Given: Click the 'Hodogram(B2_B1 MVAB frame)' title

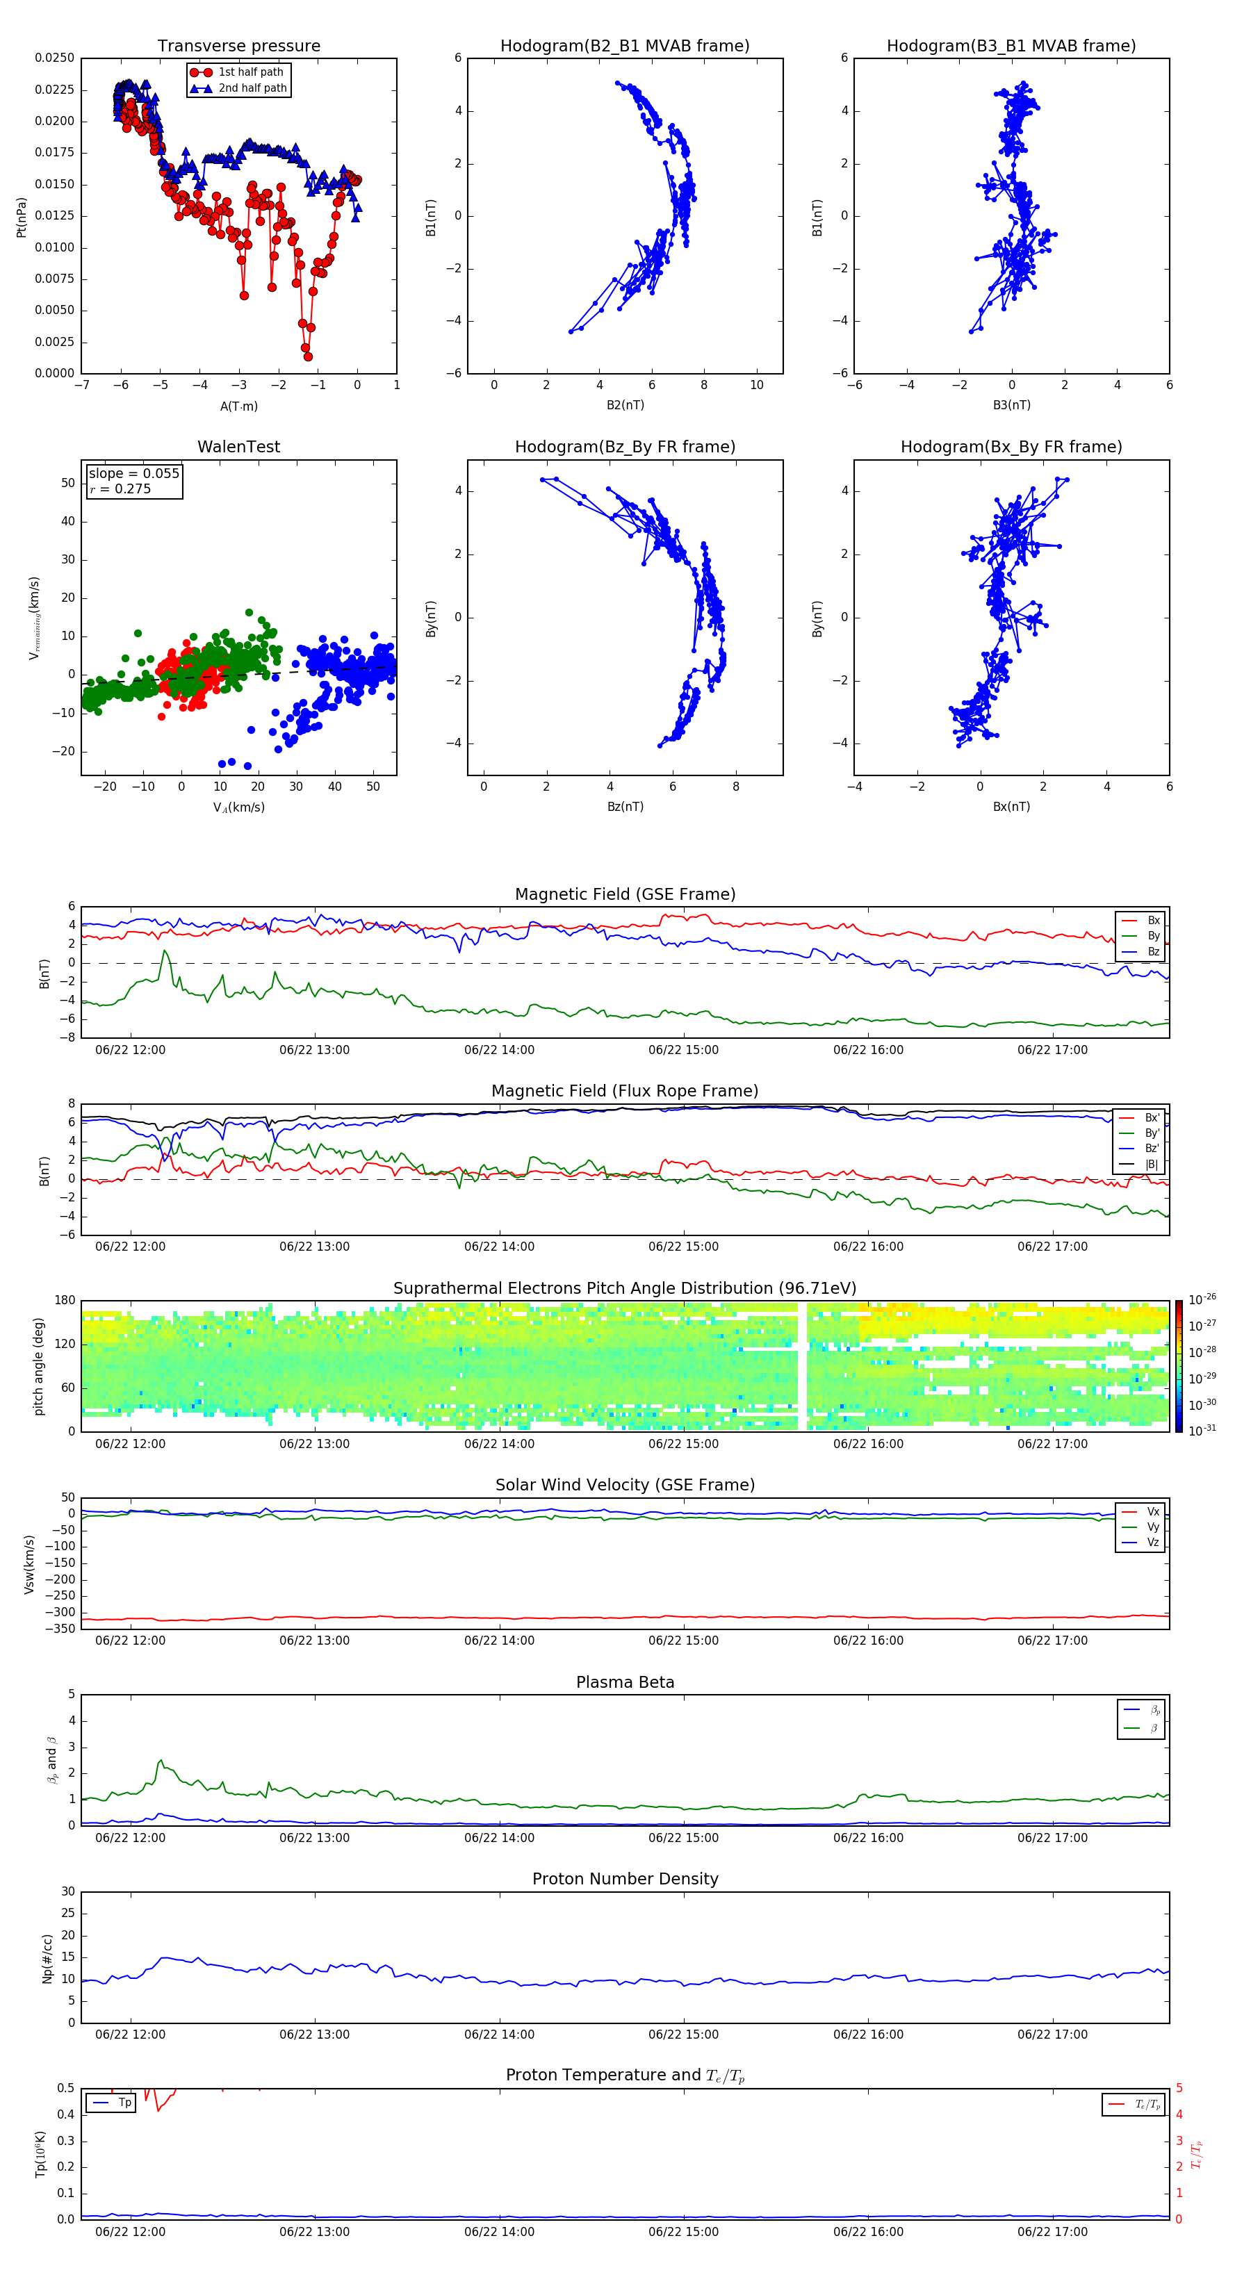Looking at the screenshot, I should click(625, 45).
